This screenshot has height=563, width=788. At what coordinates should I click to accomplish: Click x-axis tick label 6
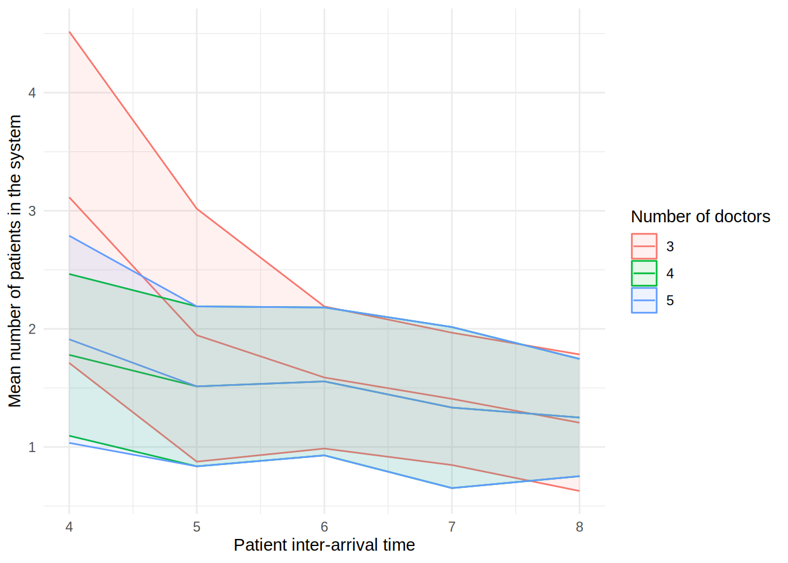[x=324, y=527]
